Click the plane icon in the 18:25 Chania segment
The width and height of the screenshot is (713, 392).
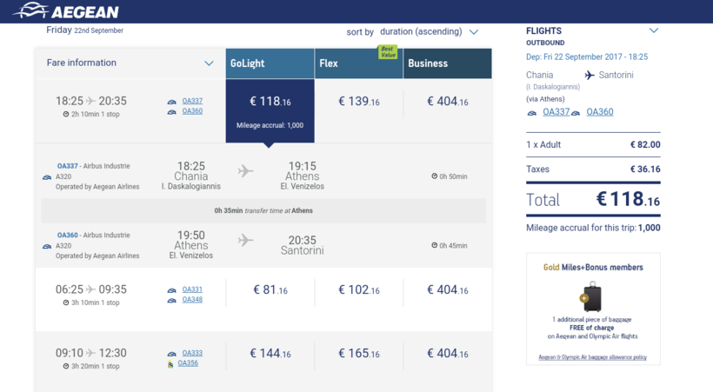[x=246, y=171]
